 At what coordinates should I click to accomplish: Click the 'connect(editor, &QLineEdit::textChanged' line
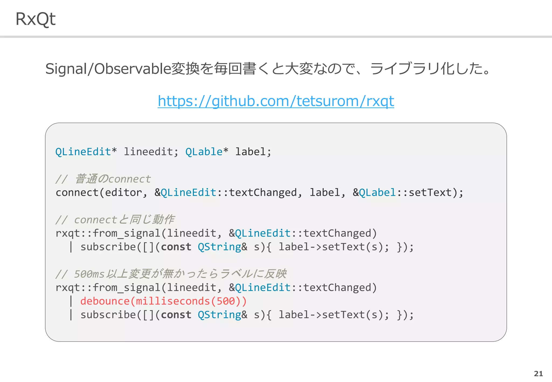[x=259, y=193]
